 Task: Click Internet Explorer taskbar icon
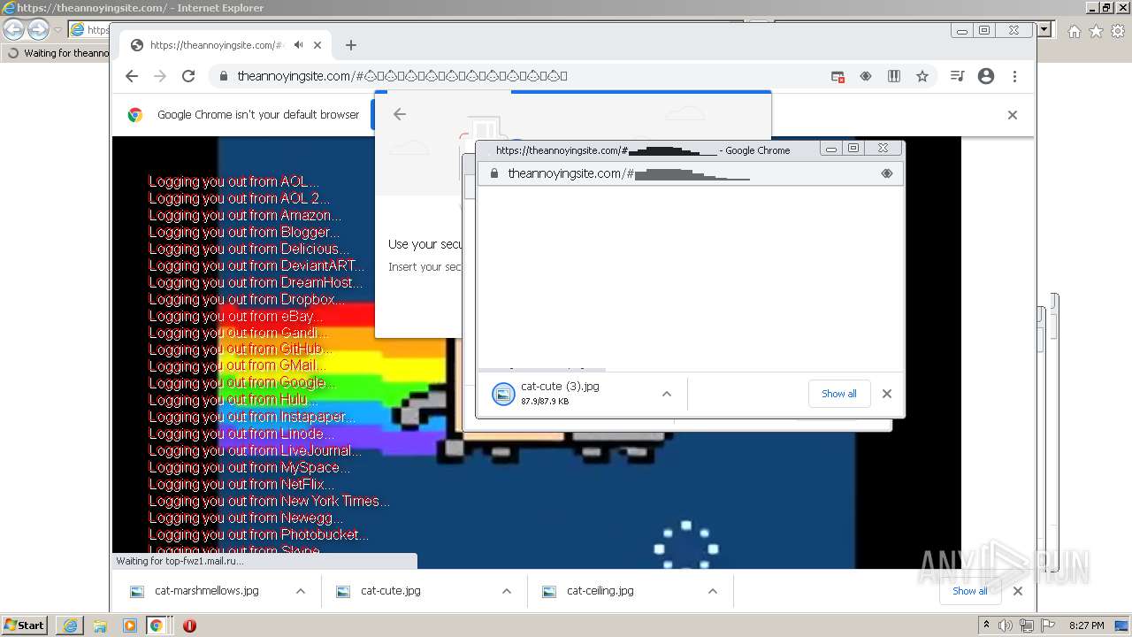(x=70, y=625)
